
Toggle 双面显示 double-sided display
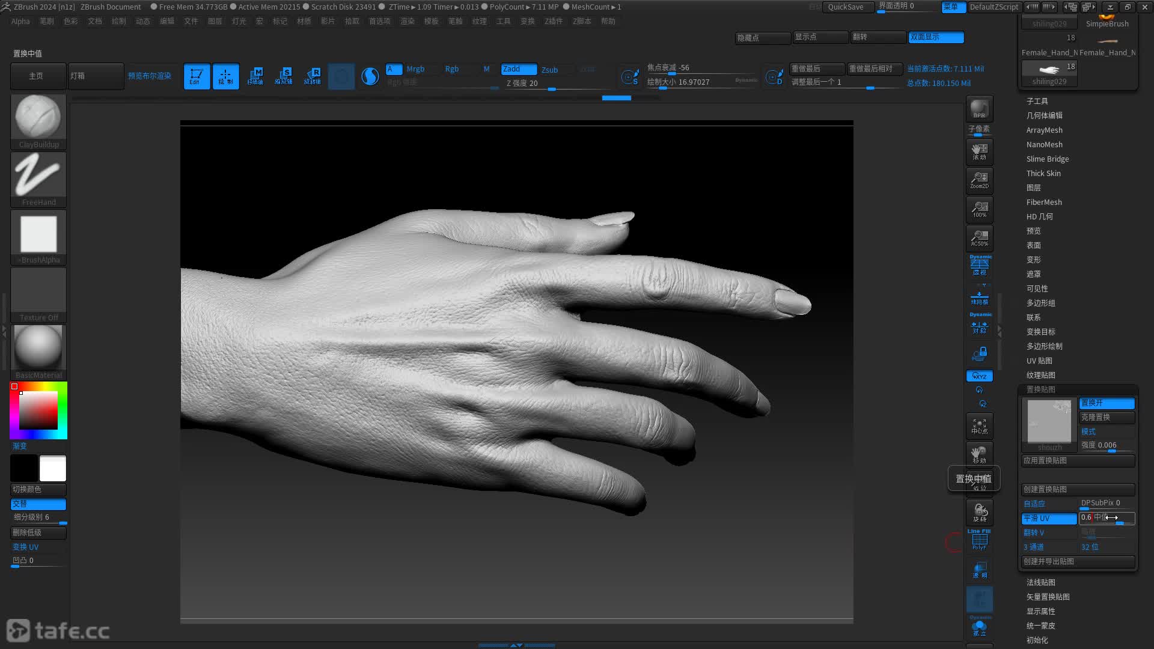coord(936,37)
